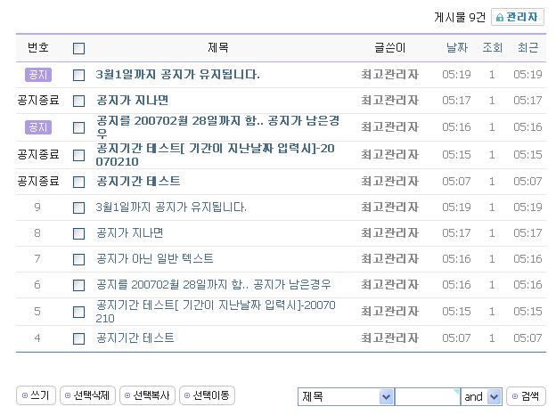Open post 5 '공지기간 테스트[ 기간이 지난날짜'
Image resolution: width=556 pixels, height=415 pixels.
click(x=216, y=311)
